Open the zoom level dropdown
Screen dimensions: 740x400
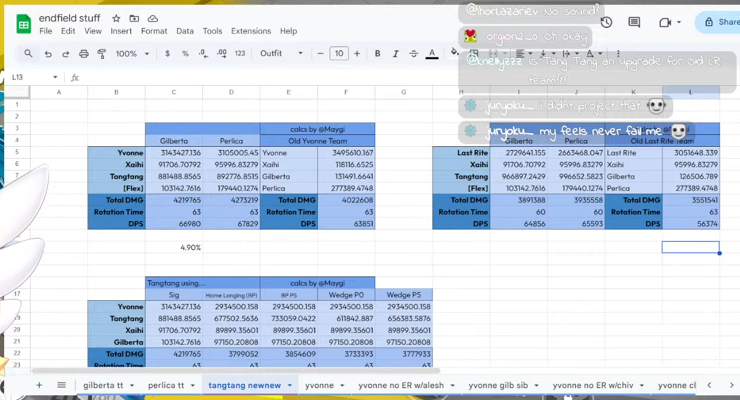point(132,54)
